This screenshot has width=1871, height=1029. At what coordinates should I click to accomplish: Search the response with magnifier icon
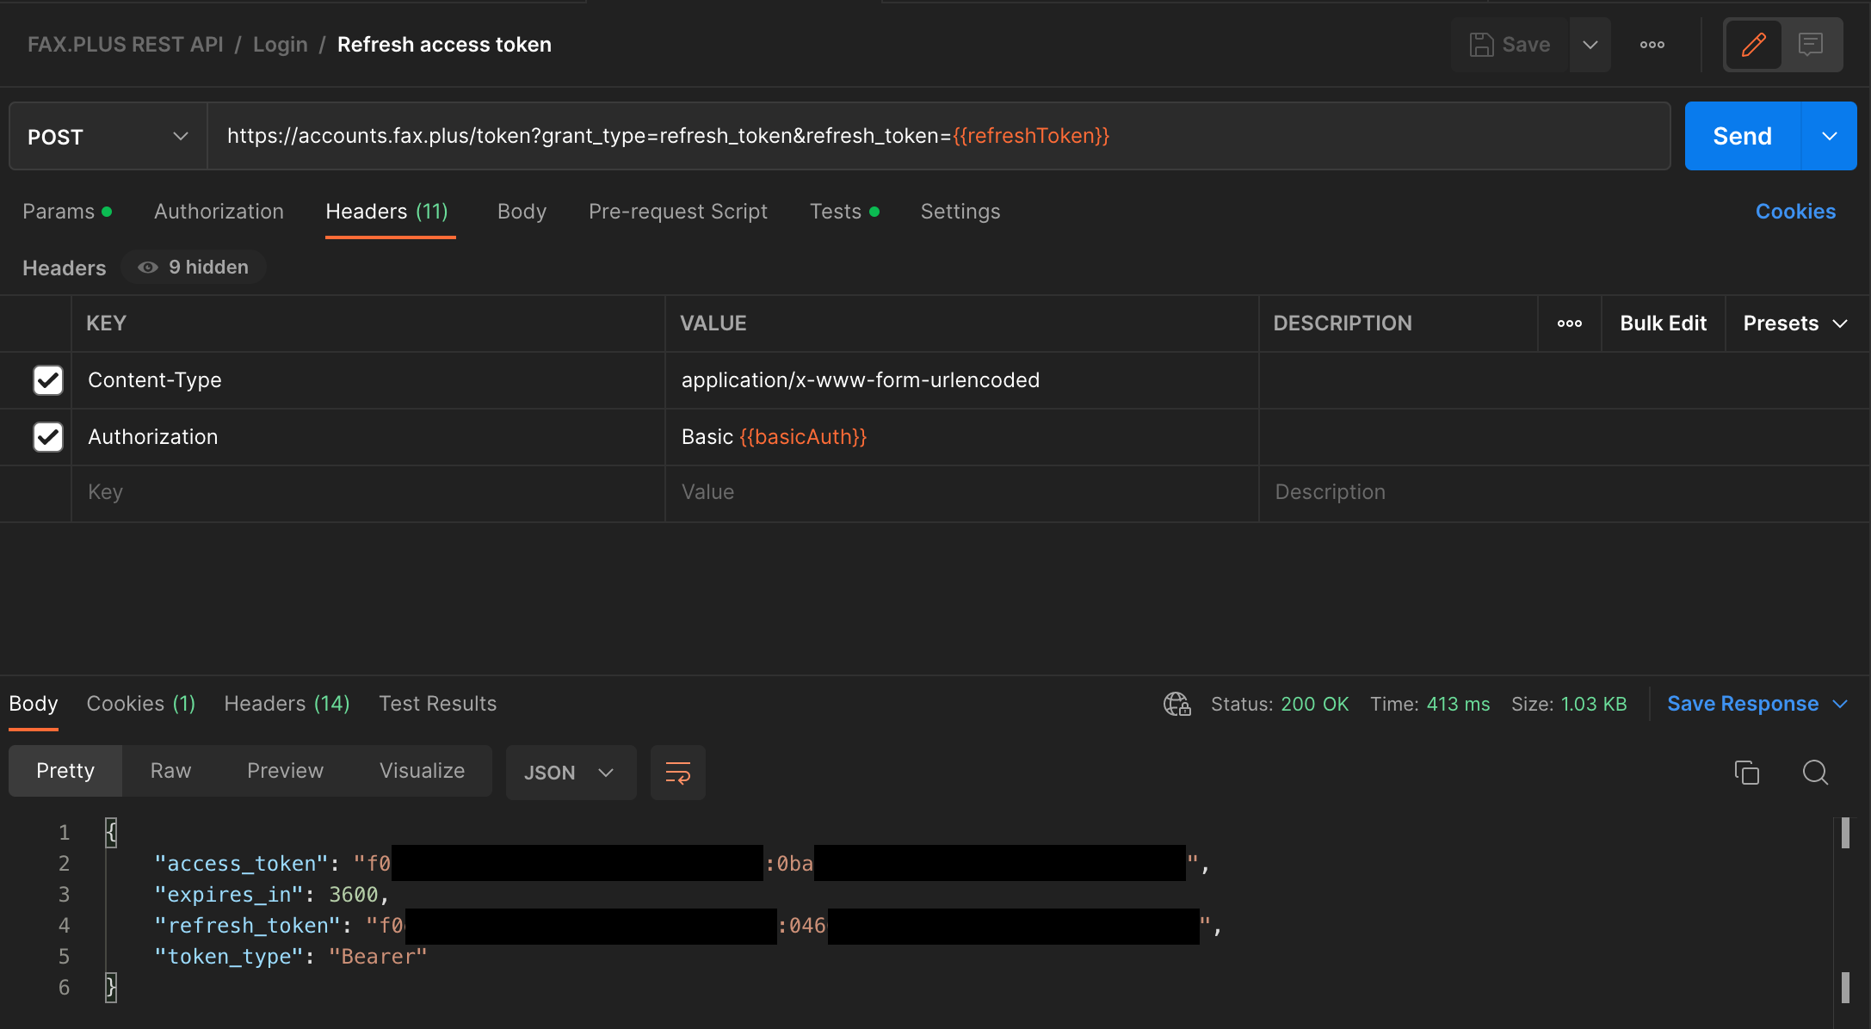point(1815,773)
